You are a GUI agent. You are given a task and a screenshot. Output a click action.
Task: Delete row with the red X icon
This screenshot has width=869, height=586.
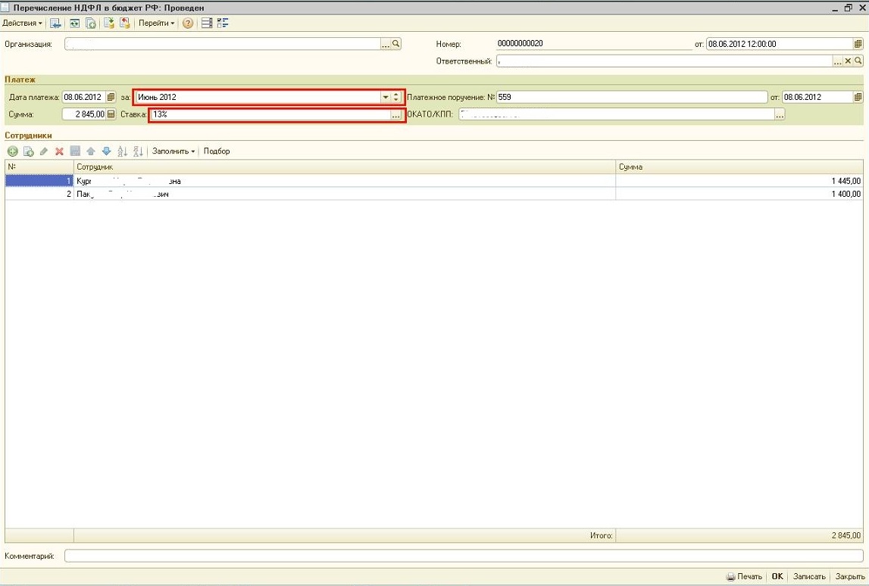pos(59,151)
